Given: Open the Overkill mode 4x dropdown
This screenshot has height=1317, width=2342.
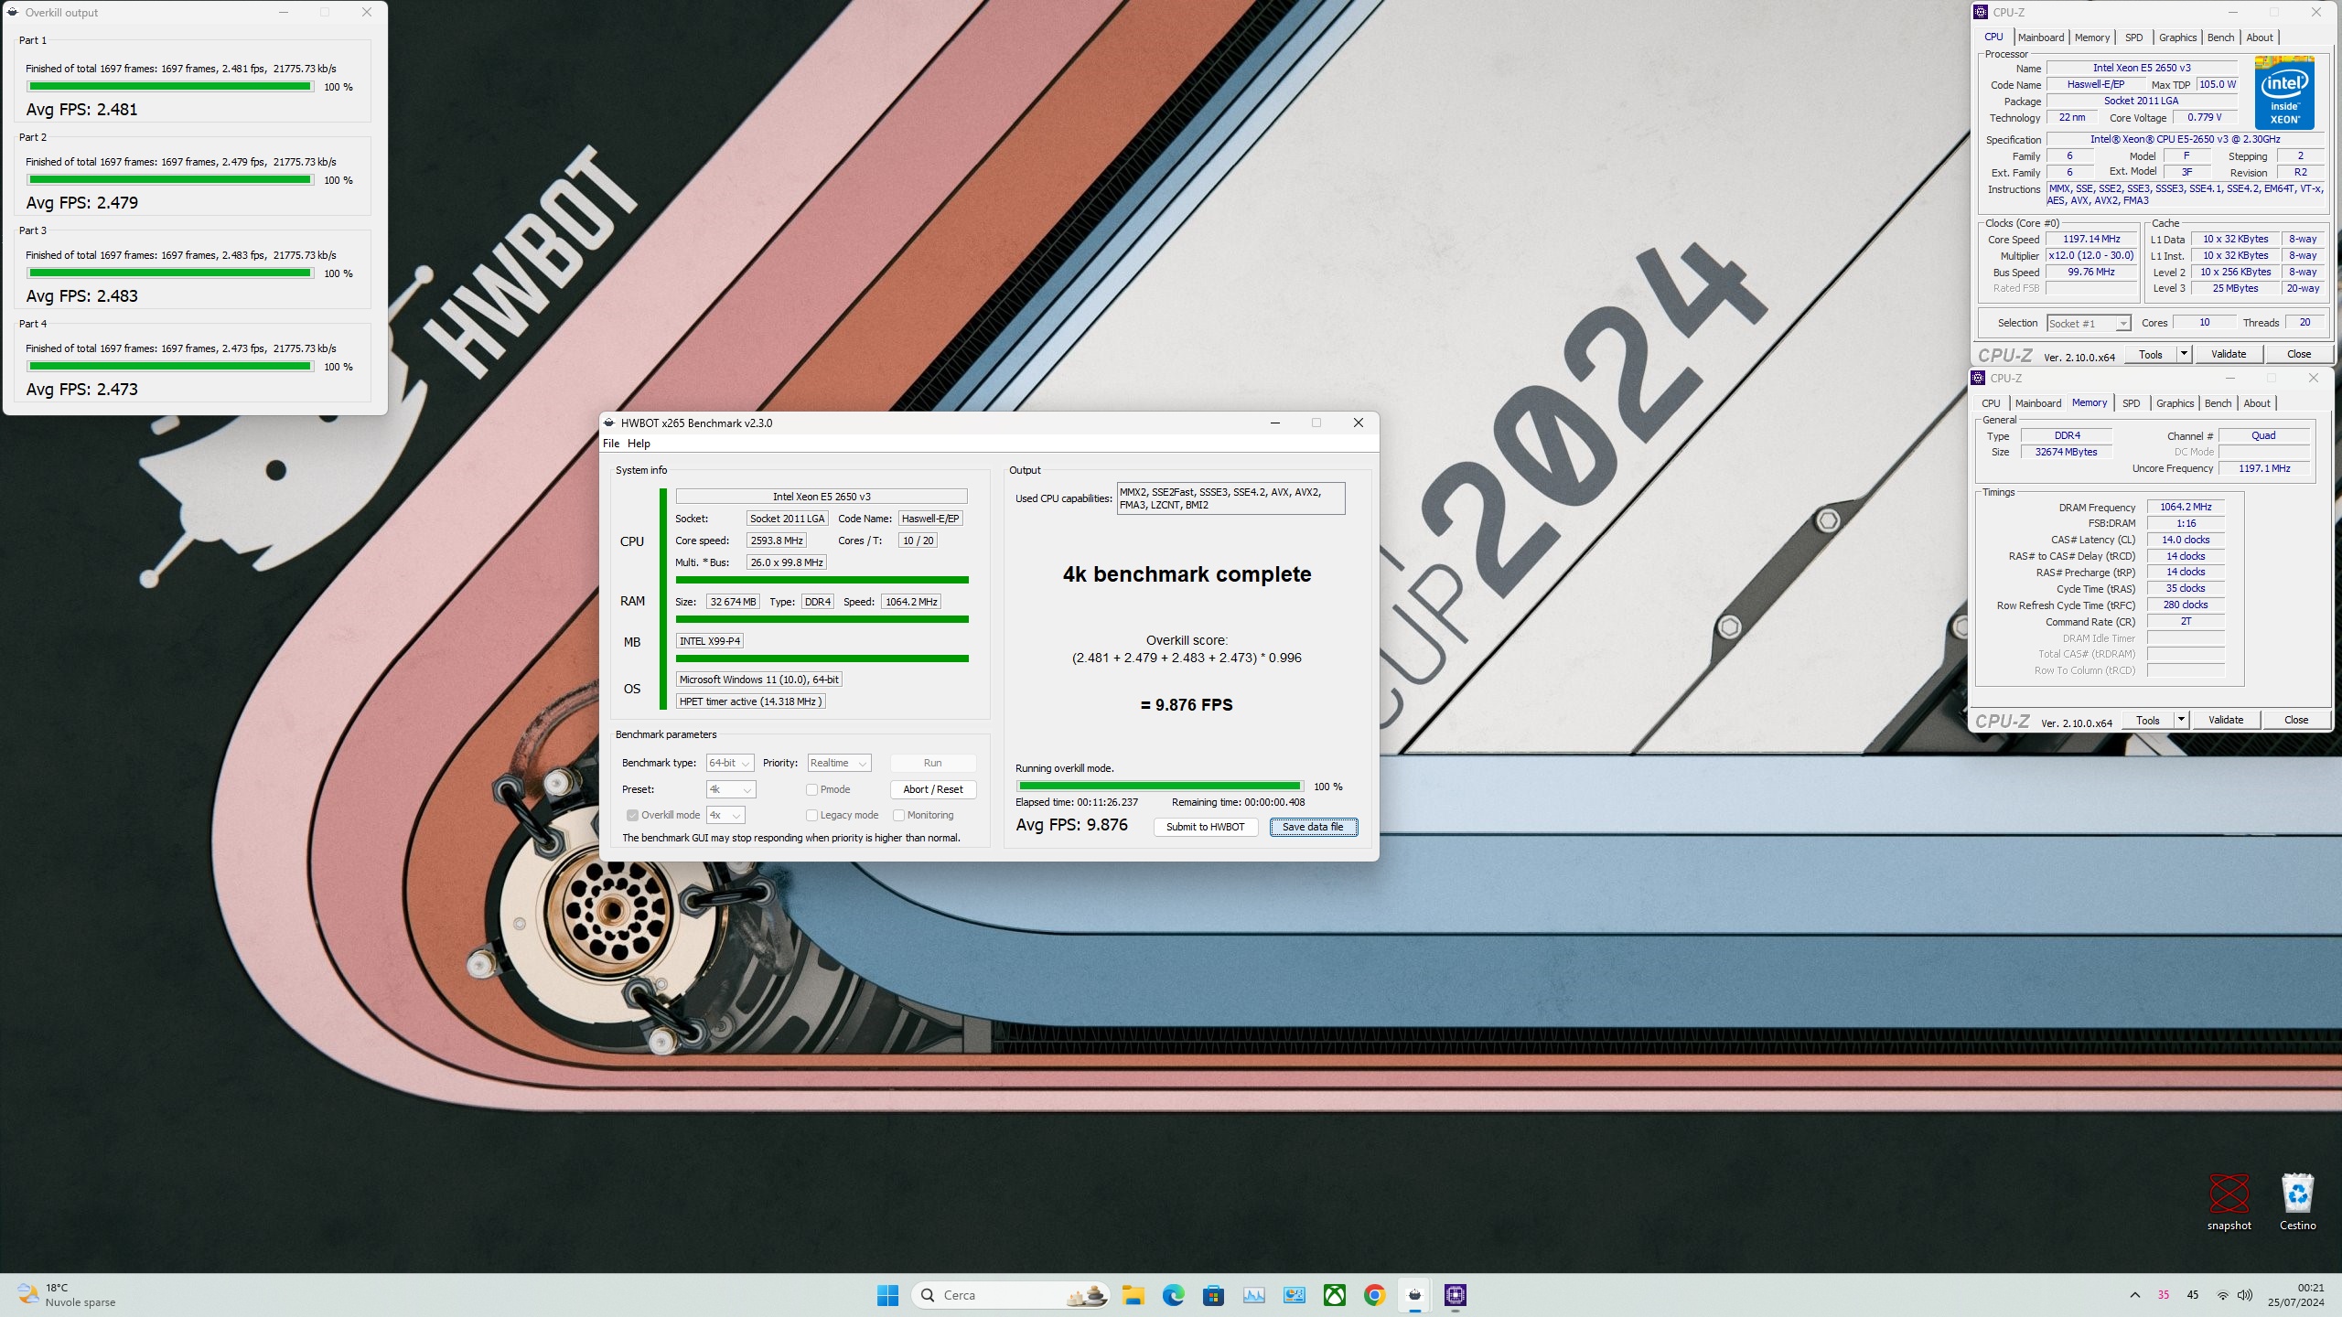Looking at the screenshot, I should [x=725, y=815].
